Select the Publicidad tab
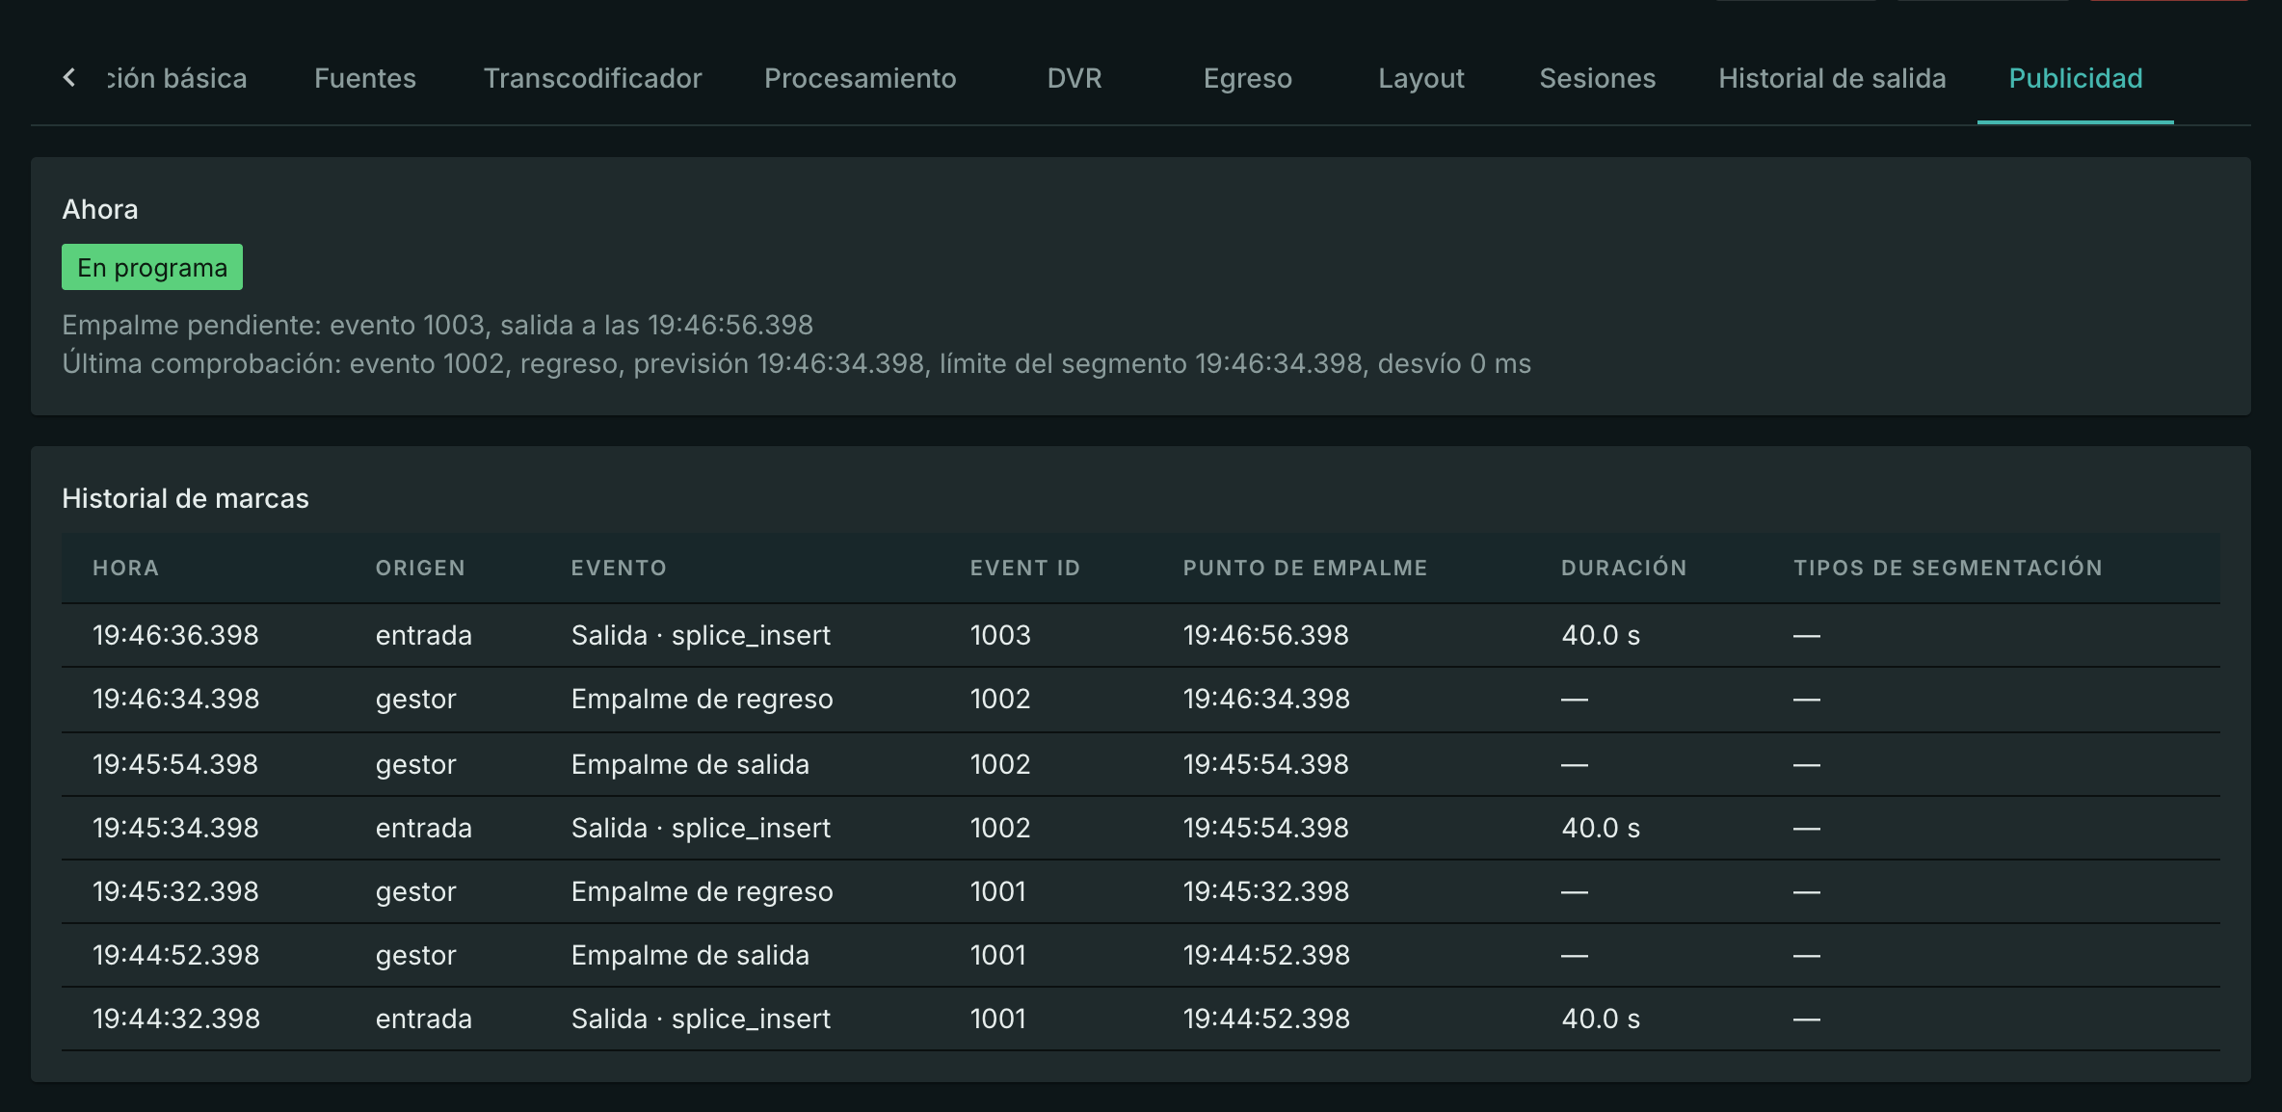Screen dimensions: 2282x1112 point(2076,78)
